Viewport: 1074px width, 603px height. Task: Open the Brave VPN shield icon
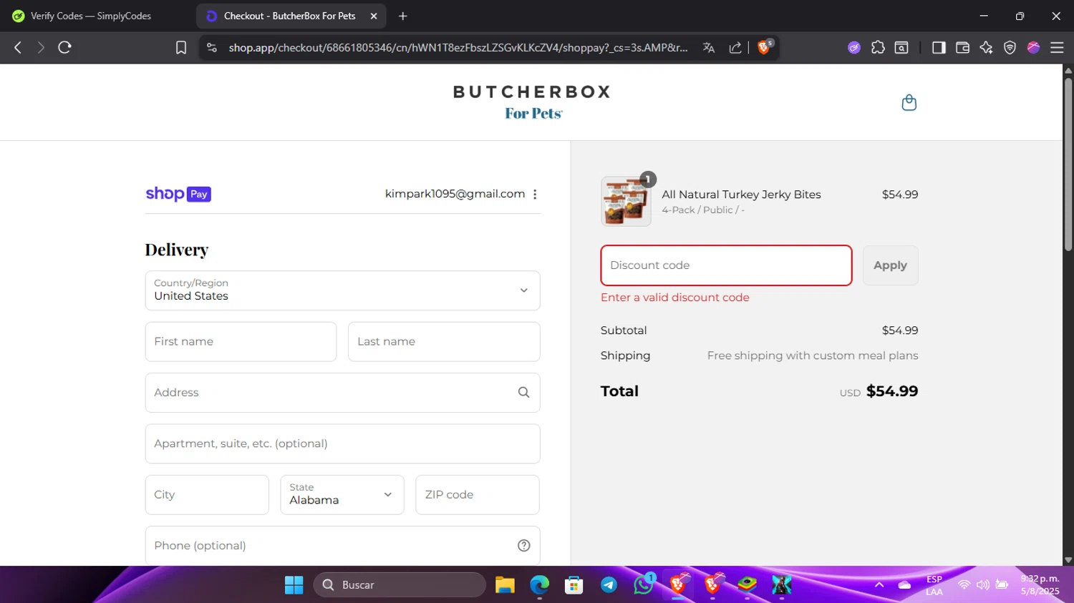click(x=1010, y=47)
